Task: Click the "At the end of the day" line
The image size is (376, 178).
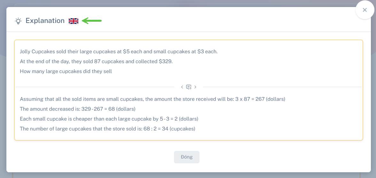Action: tap(96, 61)
